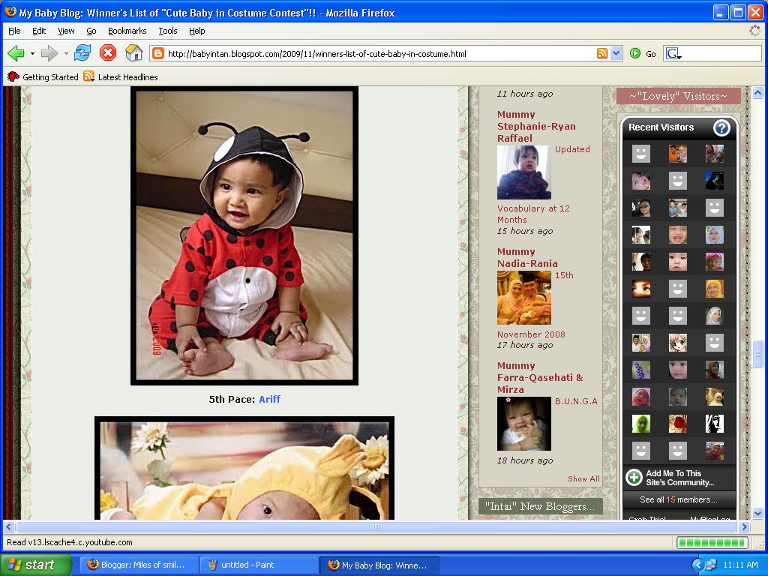Click the RSS feed icon in address bar
Viewport: 768px width, 576px height.
coord(602,53)
